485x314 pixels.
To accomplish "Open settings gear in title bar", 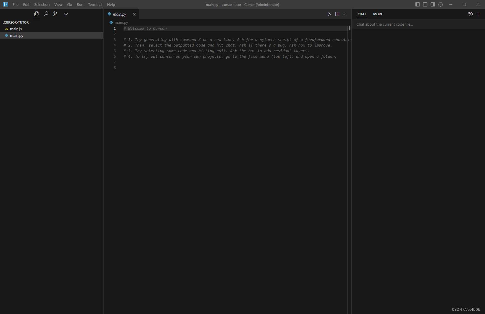I will coord(440,4).
